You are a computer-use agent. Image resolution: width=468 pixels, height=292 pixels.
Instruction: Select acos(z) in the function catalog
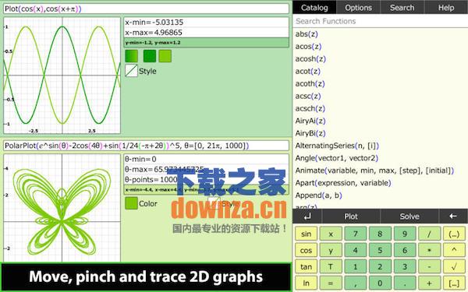pos(308,47)
